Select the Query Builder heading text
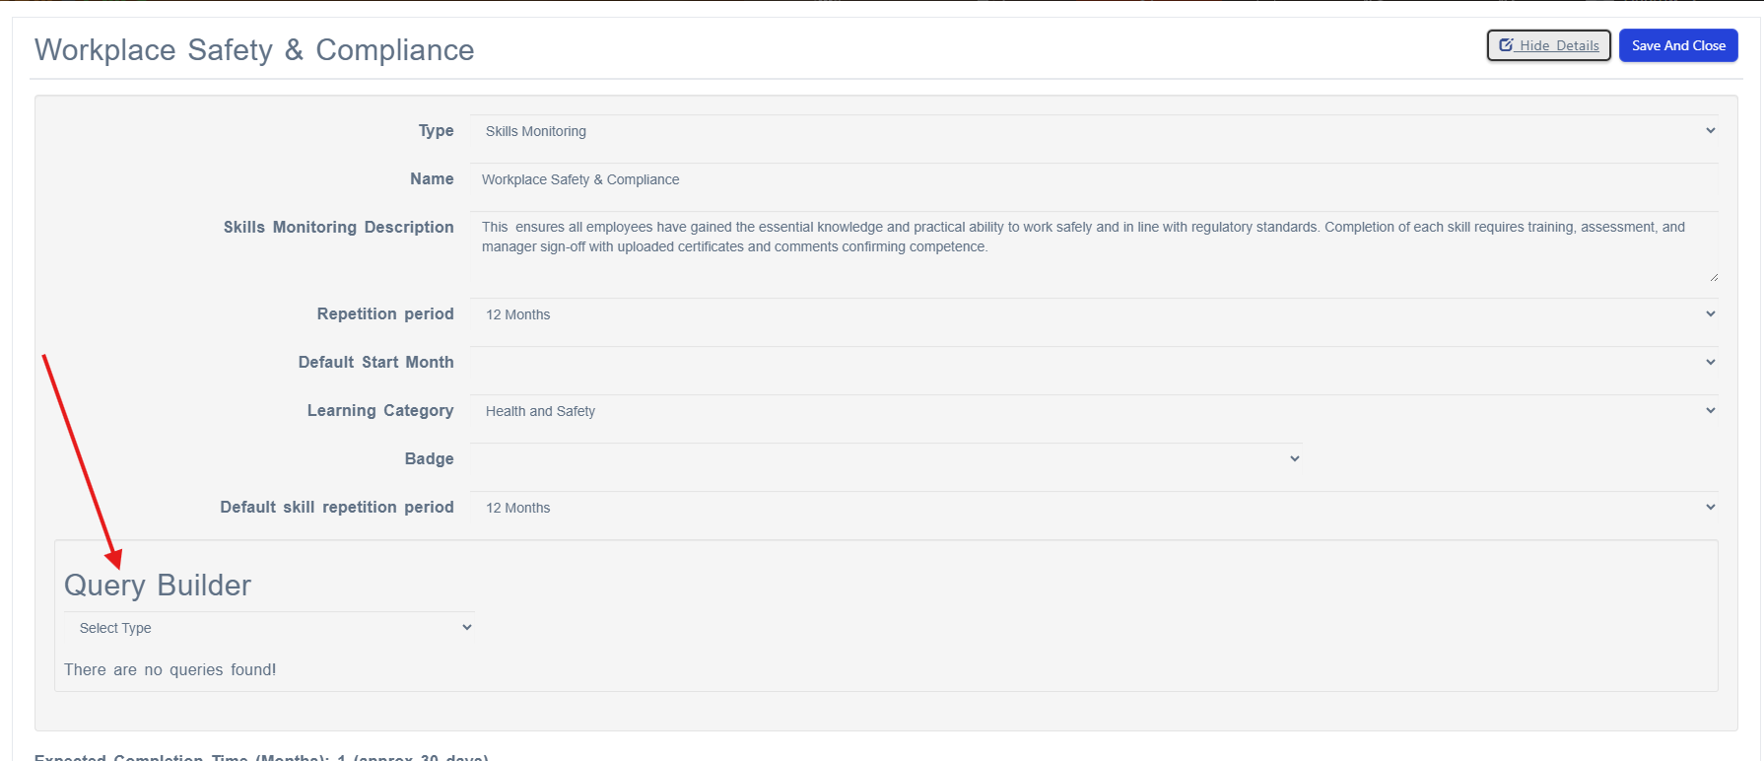 [x=158, y=586]
